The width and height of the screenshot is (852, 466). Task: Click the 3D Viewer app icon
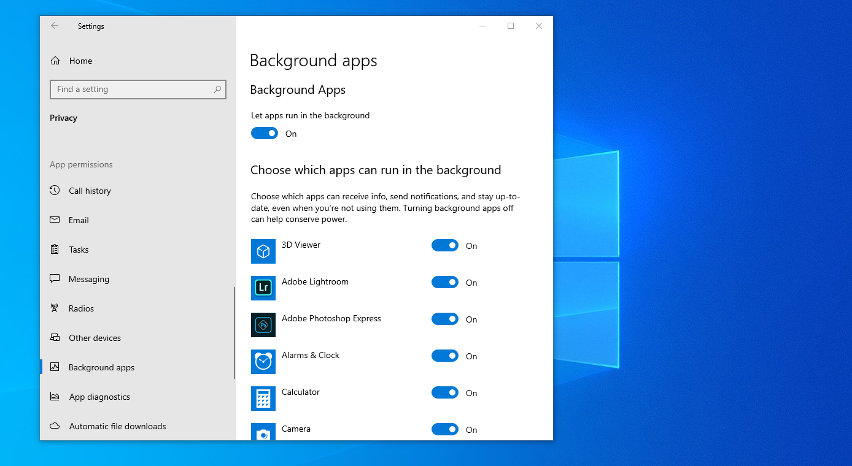pos(263,251)
